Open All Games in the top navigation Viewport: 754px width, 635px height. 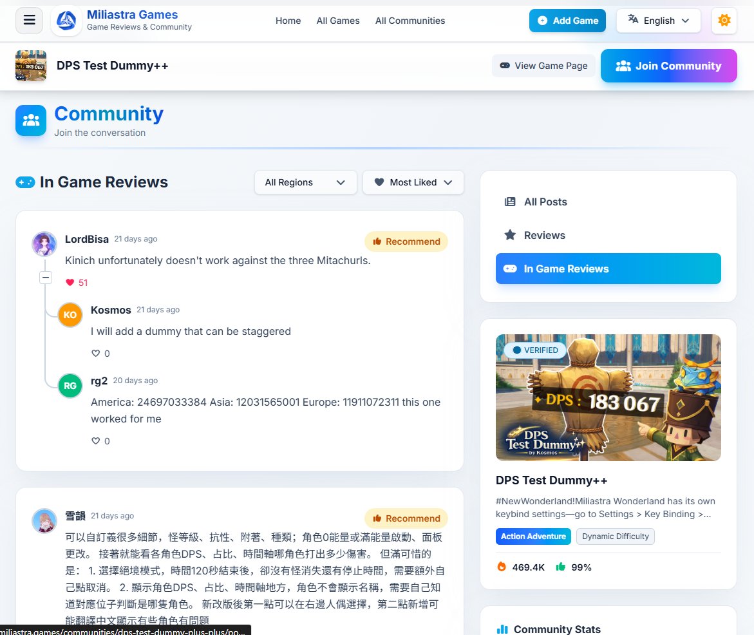pyautogui.click(x=338, y=21)
